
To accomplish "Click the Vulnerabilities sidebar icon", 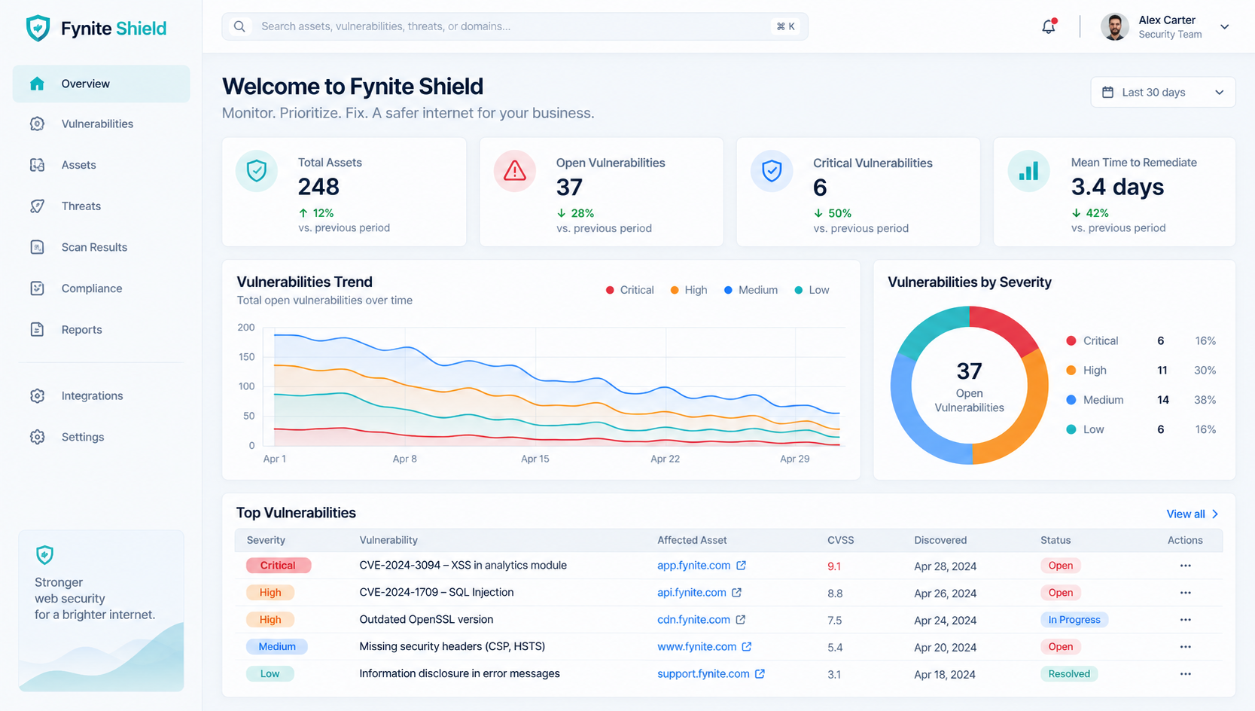I will tap(37, 124).
